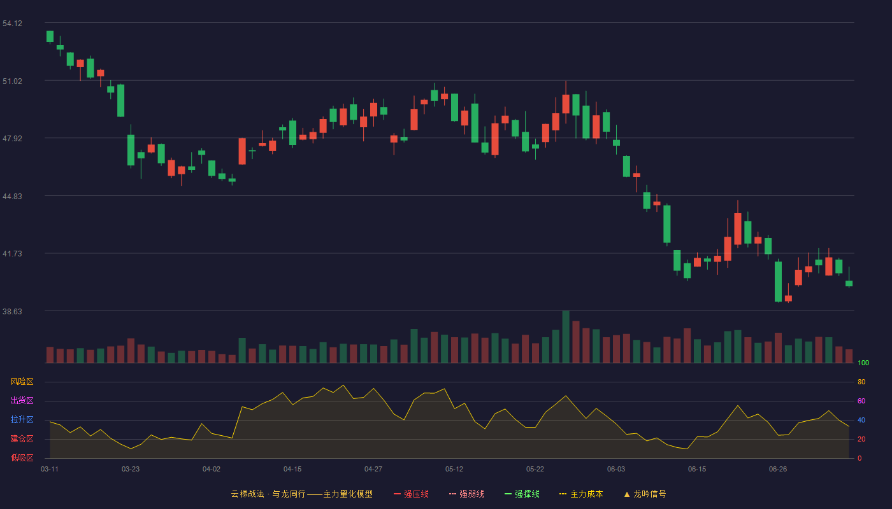Click the 风险区 zone label
The width and height of the screenshot is (892, 509).
coord(22,382)
